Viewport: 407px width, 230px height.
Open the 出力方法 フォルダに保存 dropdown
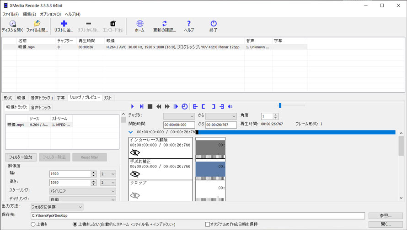[x=57, y=207]
